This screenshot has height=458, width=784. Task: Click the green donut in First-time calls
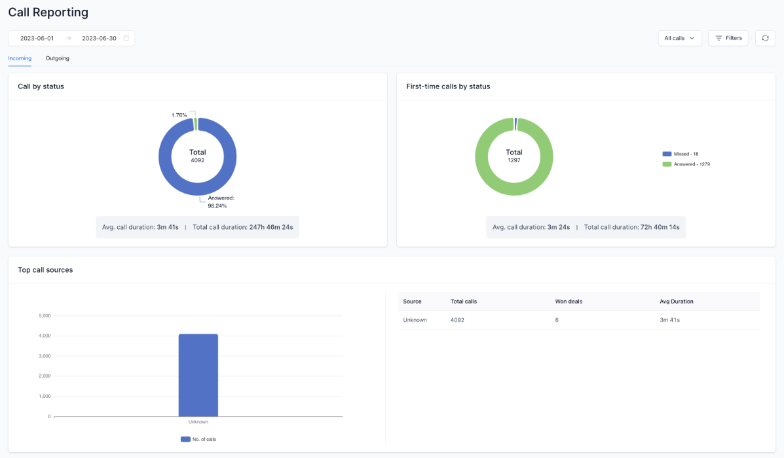click(481, 157)
